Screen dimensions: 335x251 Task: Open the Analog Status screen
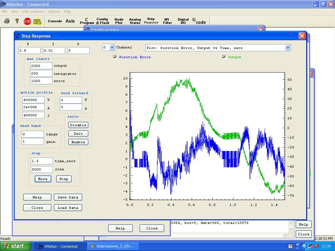135,21
